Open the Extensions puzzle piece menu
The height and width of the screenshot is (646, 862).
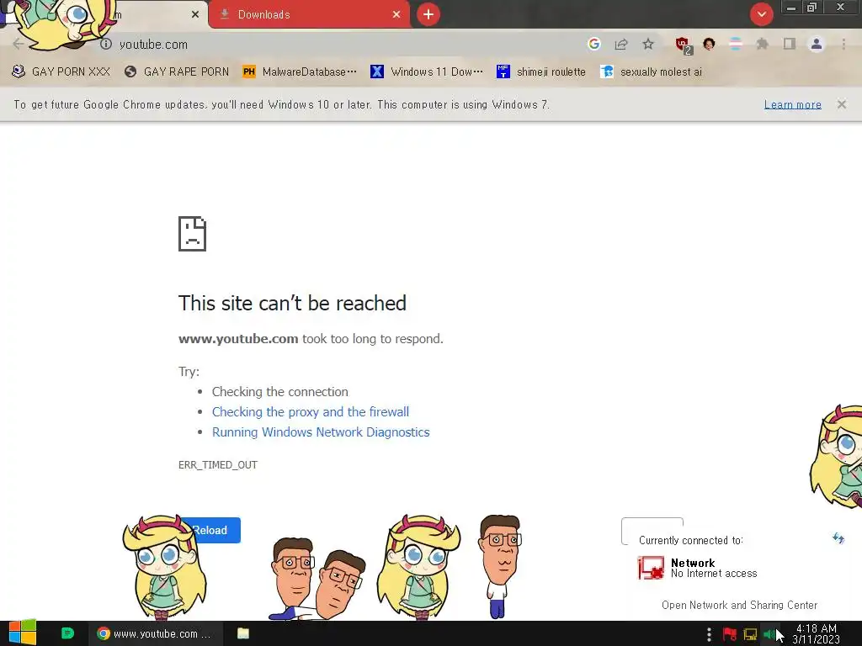pos(762,44)
